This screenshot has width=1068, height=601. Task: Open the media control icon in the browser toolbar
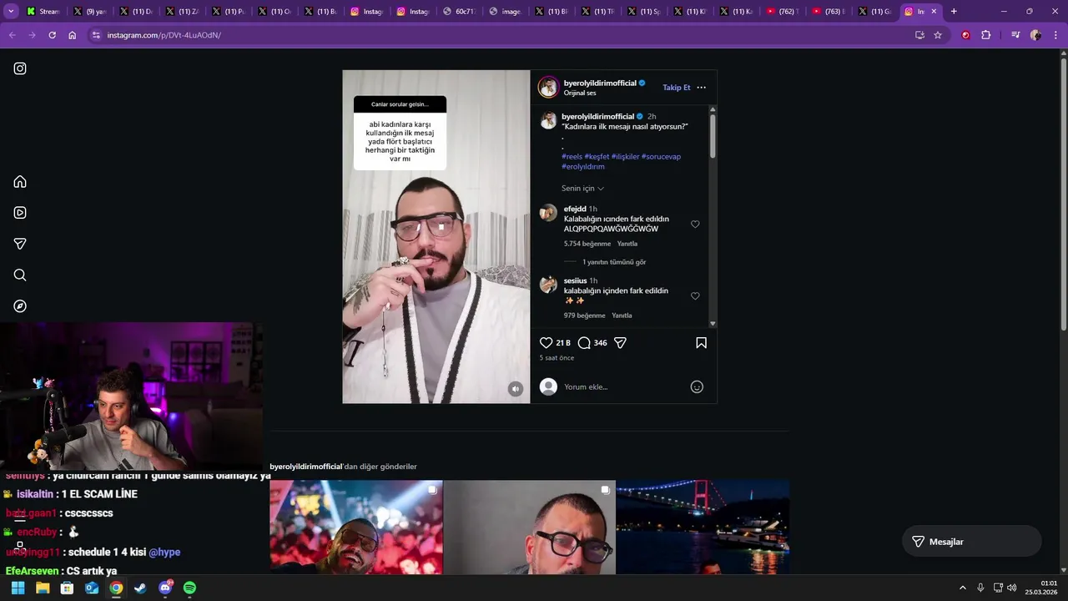tap(1015, 35)
